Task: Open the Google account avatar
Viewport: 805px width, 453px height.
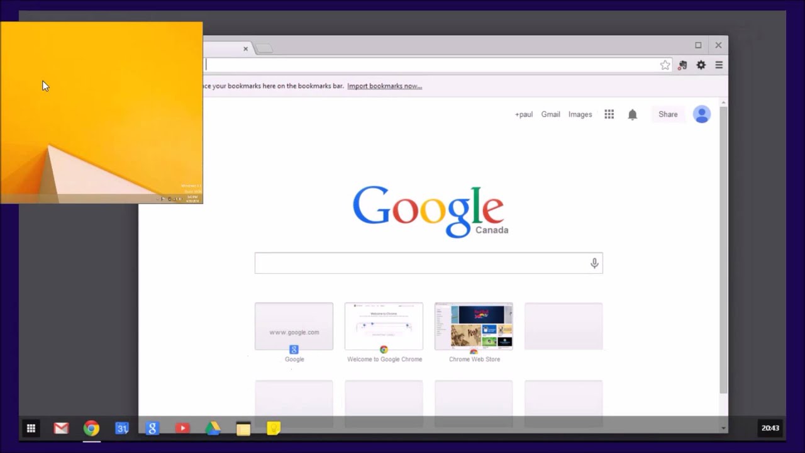Action: click(x=702, y=114)
